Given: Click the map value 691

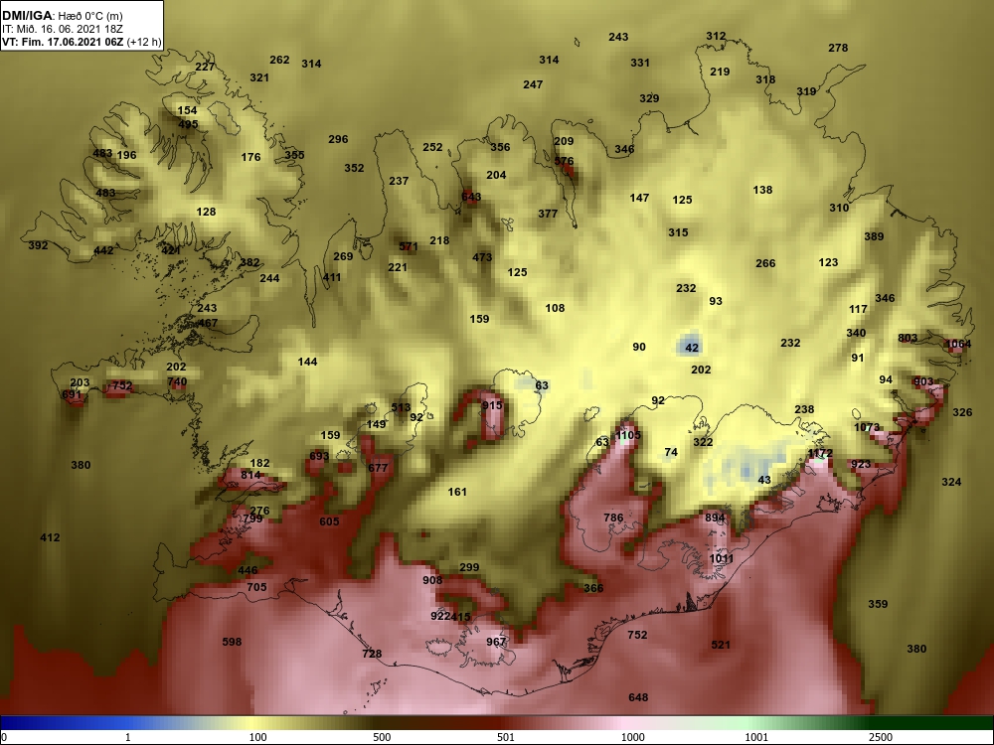Looking at the screenshot, I should pos(72,394).
